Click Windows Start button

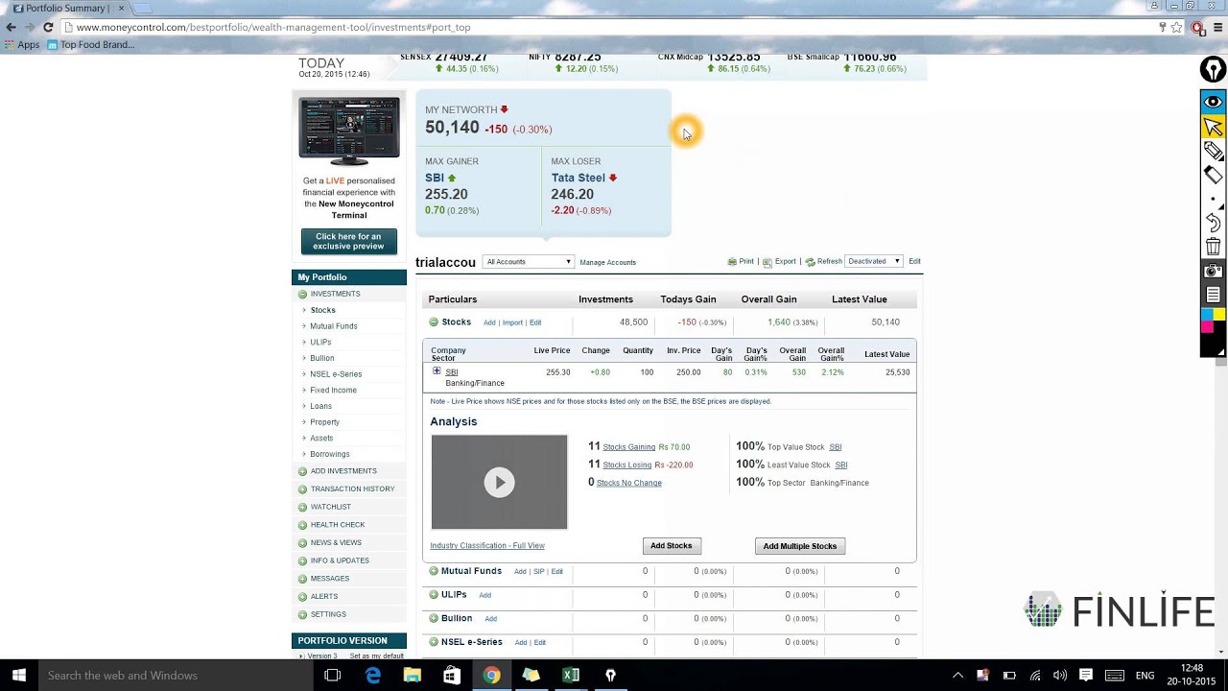pyautogui.click(x=18, y=676)
